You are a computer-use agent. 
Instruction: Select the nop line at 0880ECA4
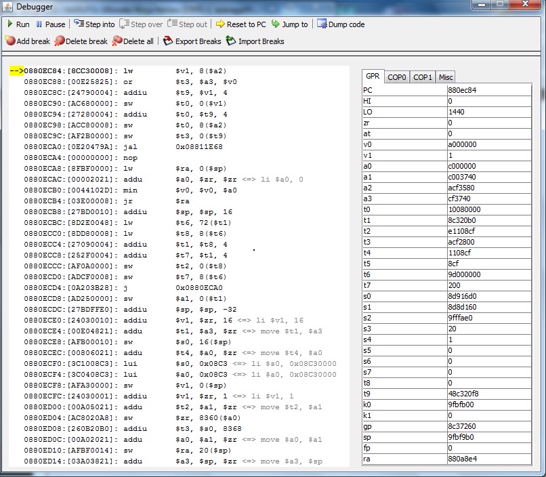point(81,158)
